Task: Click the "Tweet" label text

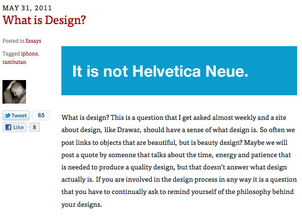Action: coord(19,115)
